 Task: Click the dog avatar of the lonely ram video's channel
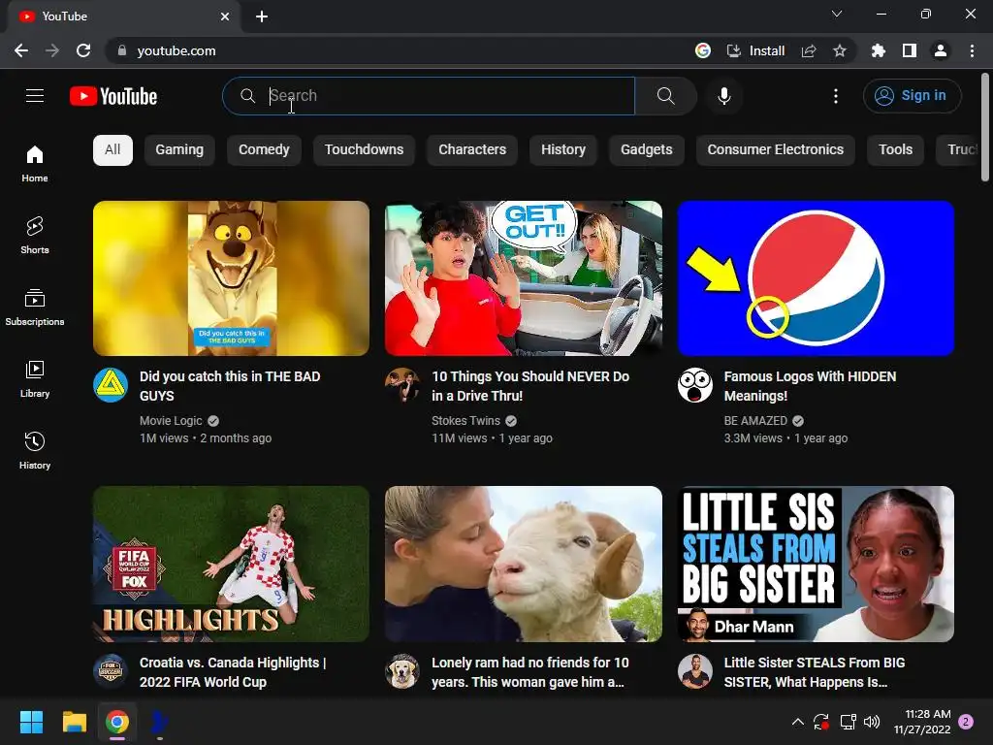tap(402, 671)
